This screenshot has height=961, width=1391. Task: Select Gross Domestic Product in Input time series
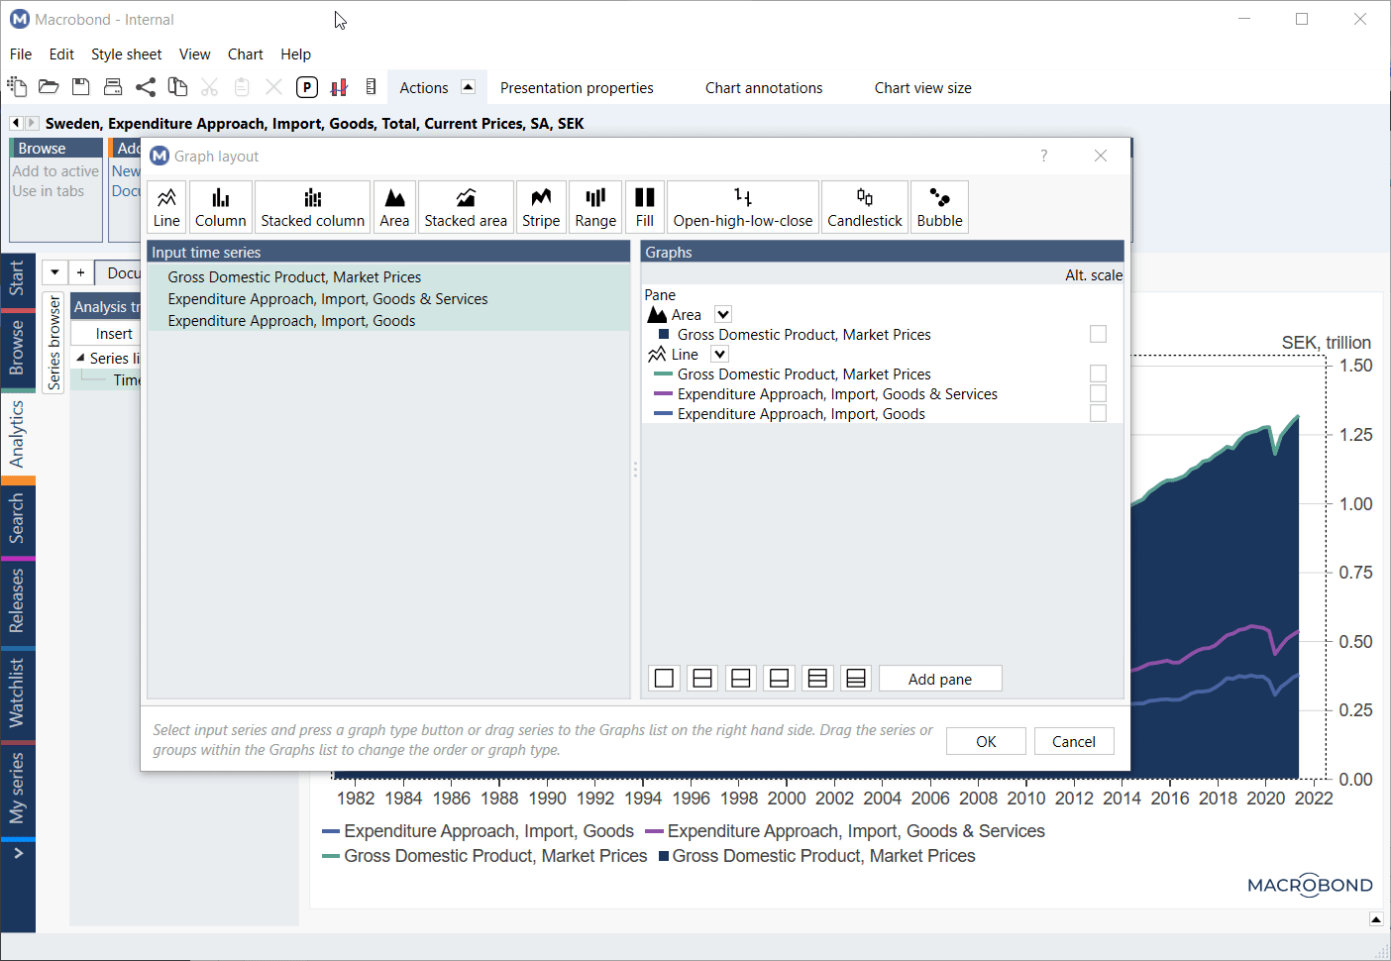click(388, 276)
